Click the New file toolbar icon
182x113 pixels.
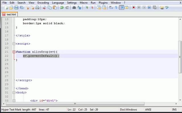coord(6,8)
